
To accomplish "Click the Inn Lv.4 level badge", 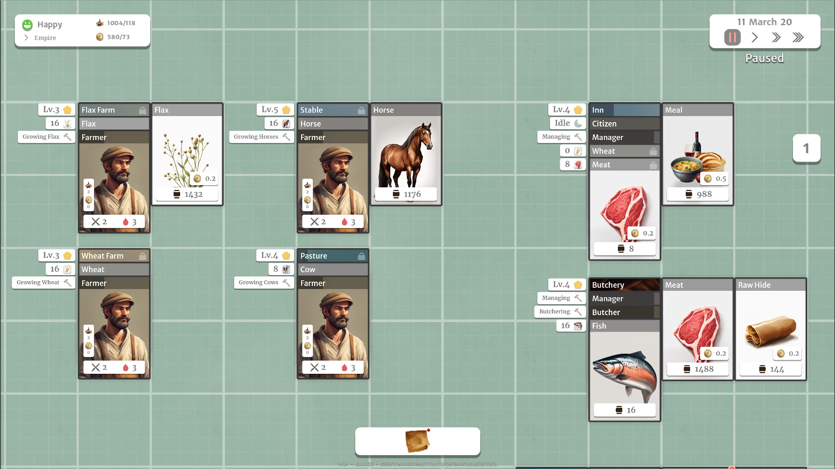I will click(x=567, y=110).
